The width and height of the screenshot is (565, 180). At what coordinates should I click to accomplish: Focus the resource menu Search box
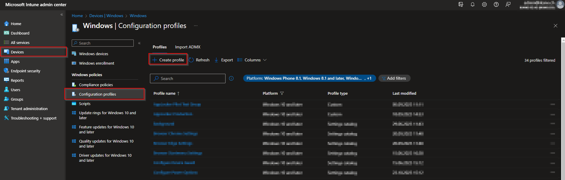pyautogui.click(x=103, y=43)
